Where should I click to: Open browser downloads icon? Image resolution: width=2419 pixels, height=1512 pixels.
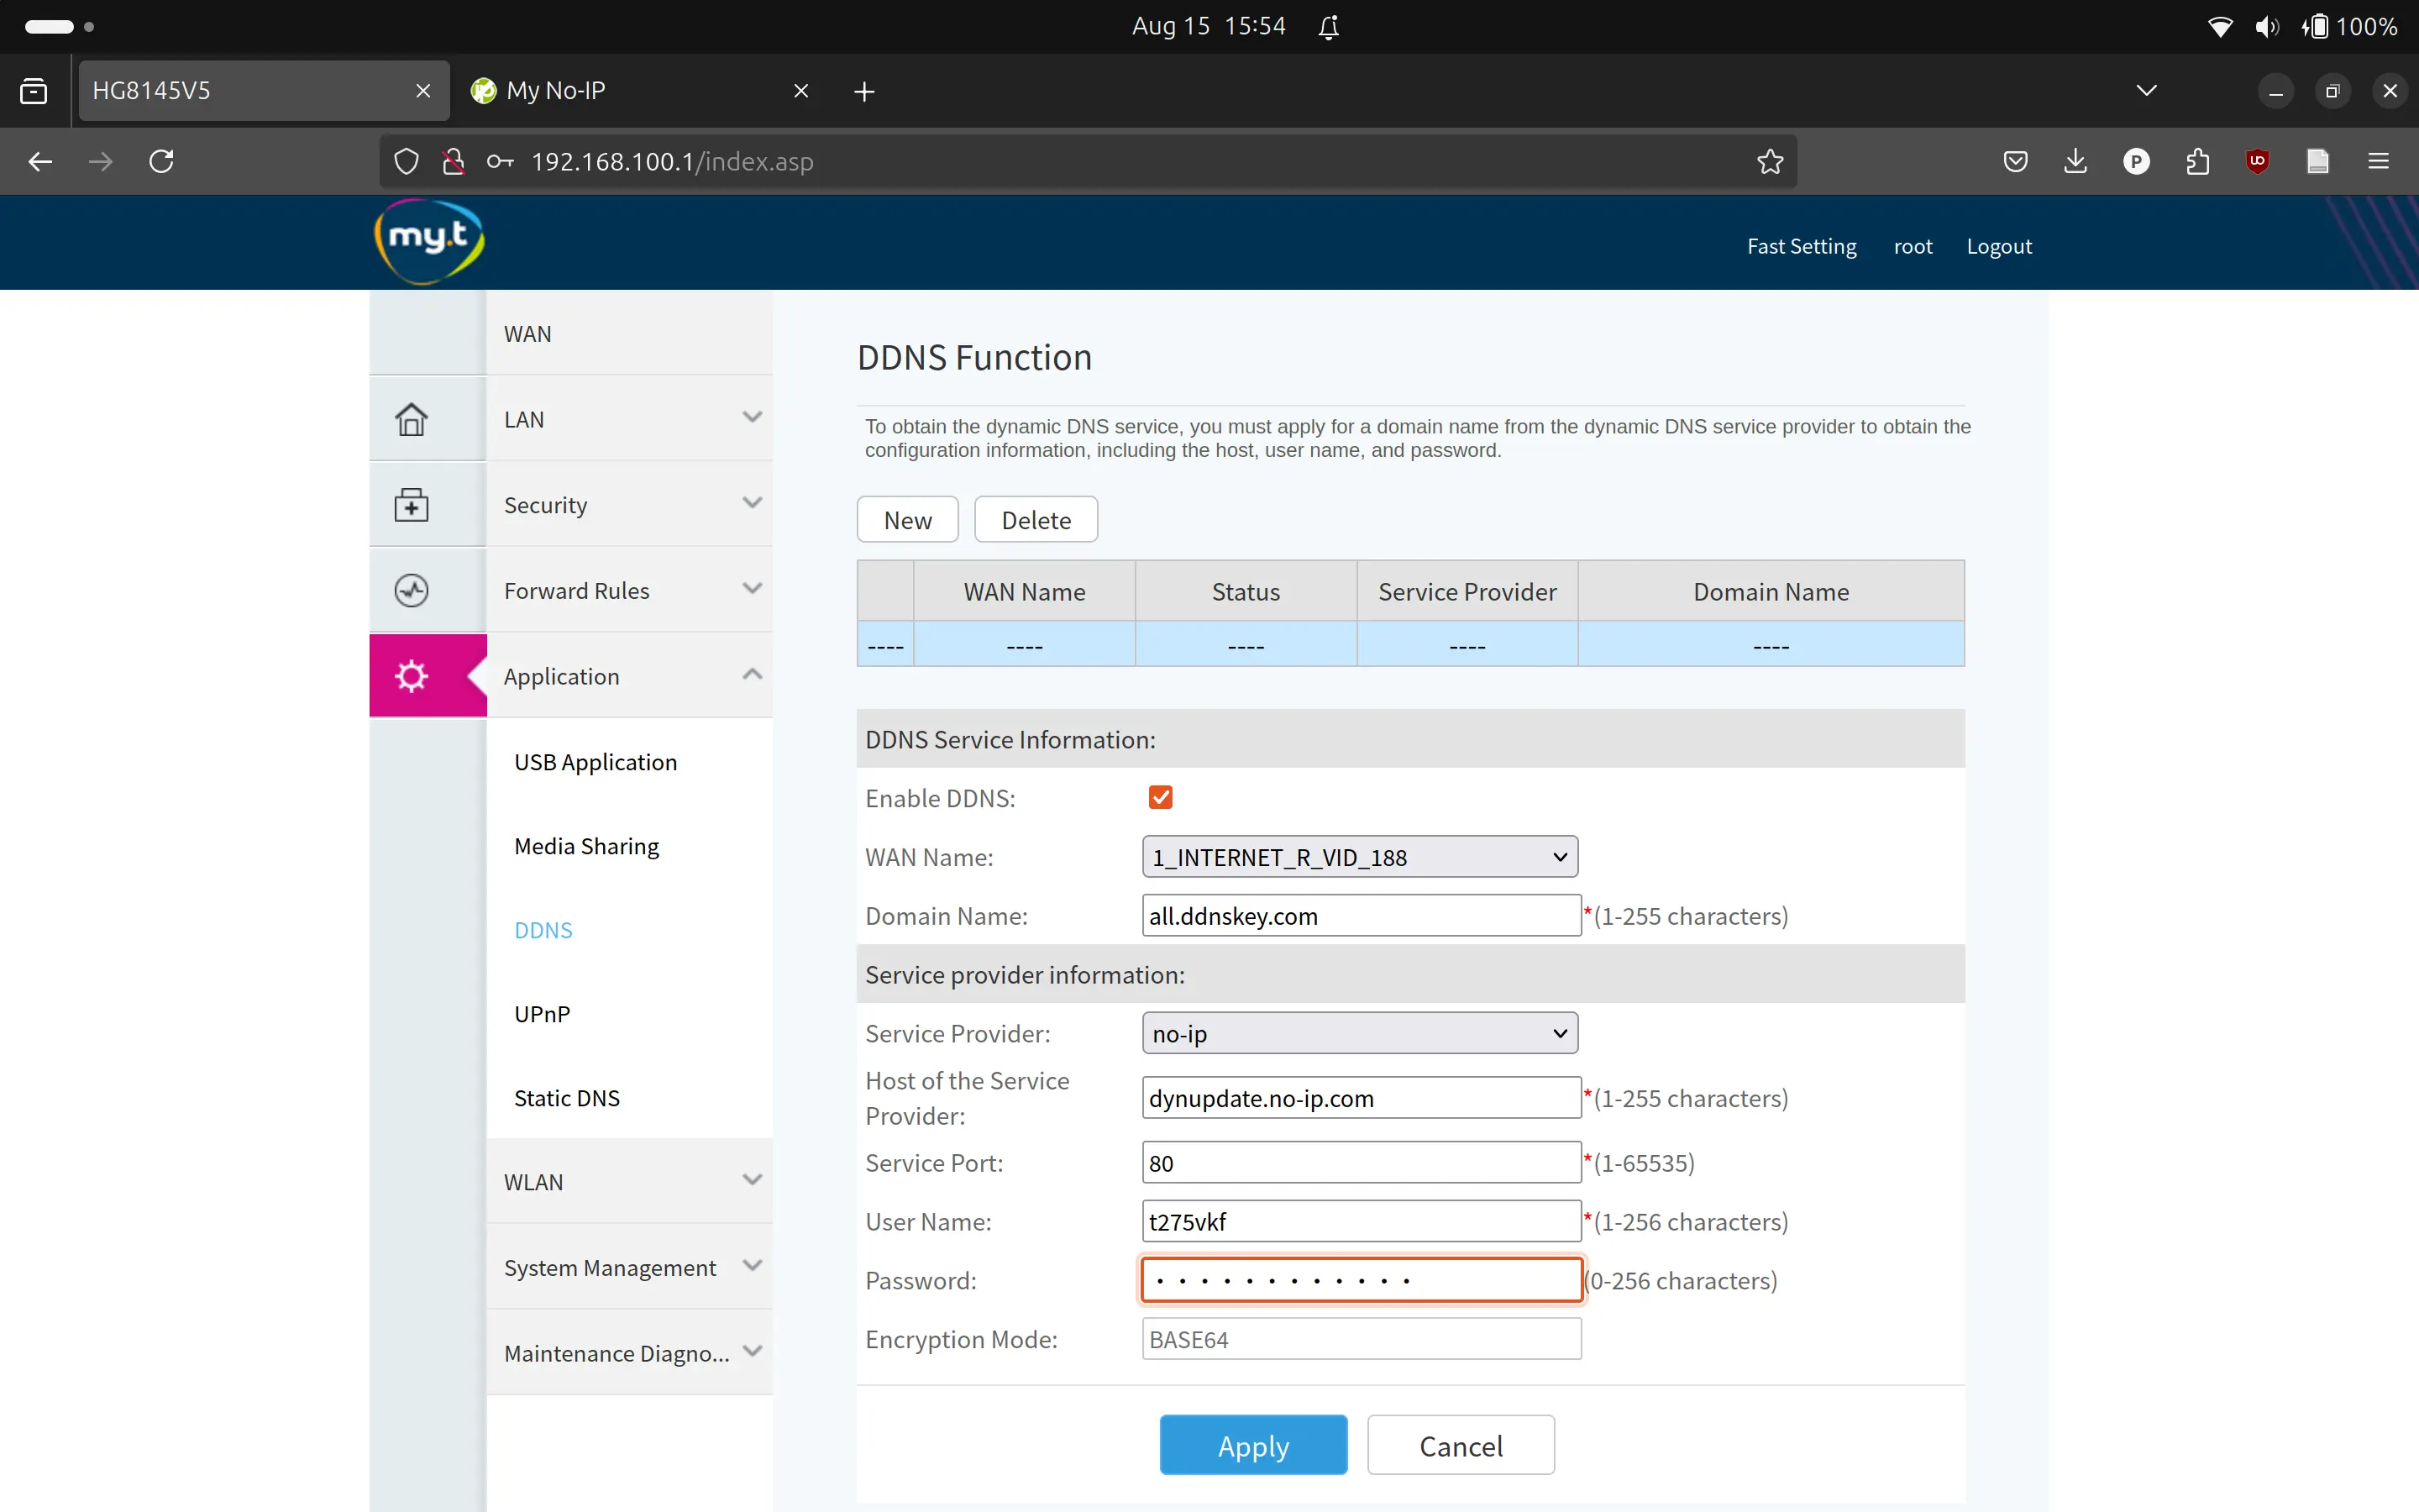(2075, 161)
